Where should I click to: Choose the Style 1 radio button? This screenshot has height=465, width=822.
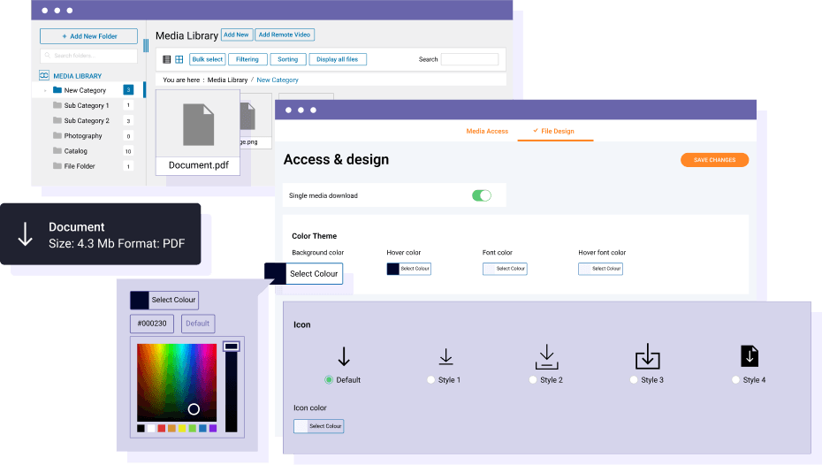(x=431, y=380)
